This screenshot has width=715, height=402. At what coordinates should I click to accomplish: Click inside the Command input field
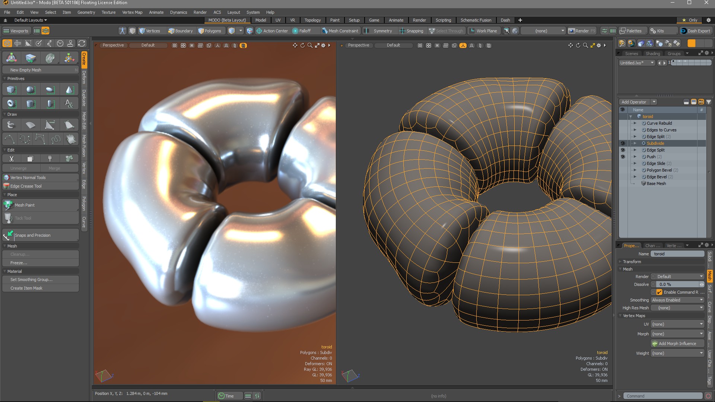(663, 396)
